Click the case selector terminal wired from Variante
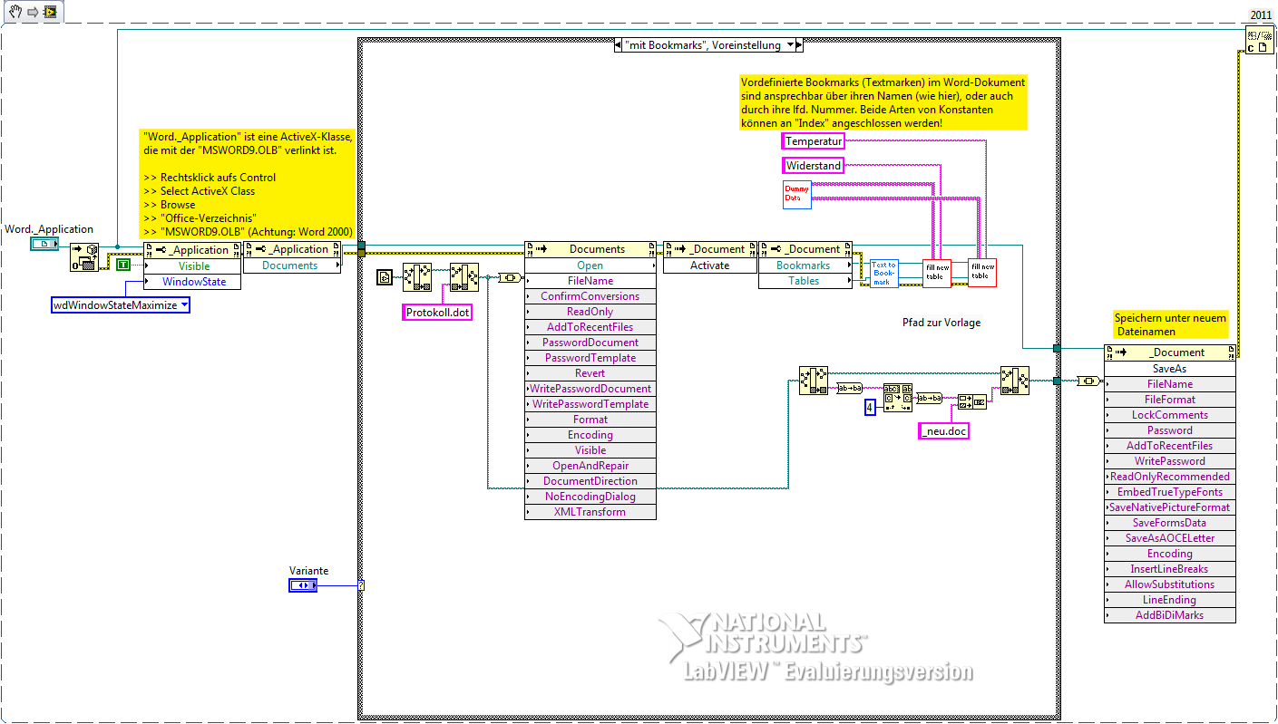The image size is (1278, 724). click(x=361, y=585)
